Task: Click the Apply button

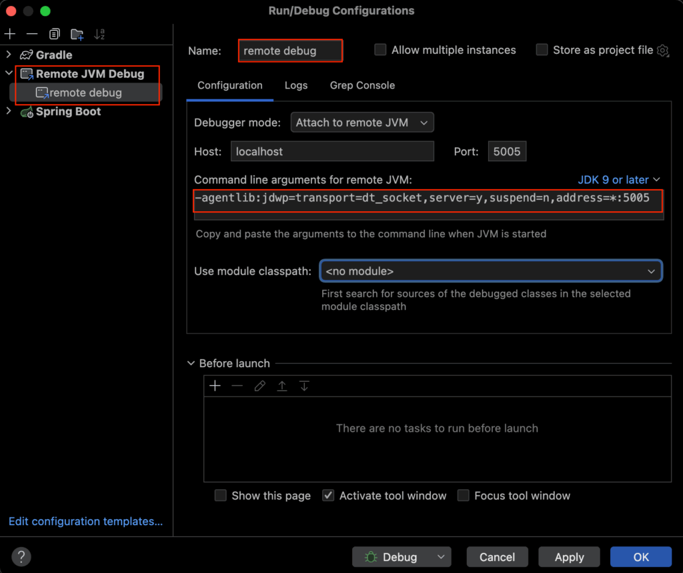Action: 570,557
